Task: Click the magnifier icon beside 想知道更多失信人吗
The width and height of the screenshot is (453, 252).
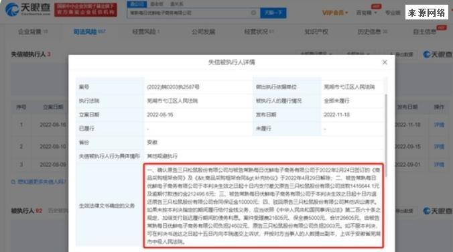Action: point(13,182)
